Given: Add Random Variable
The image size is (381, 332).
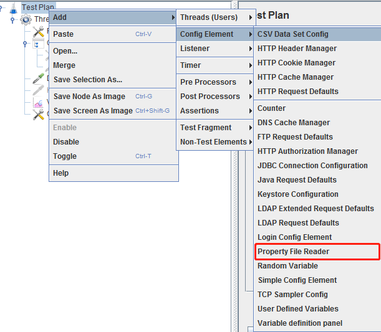Looking at the screenshot, I should tap(317, 266).
